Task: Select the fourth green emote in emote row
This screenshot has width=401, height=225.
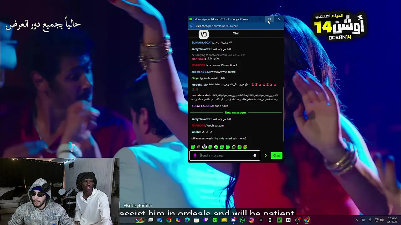Action: (x=210, y=147)
